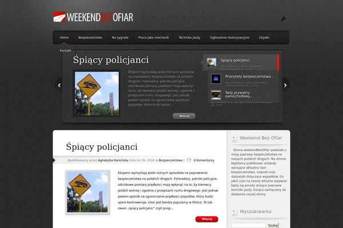Screen dimensions: 343x228
Task: Select Śpiący policjanci title in slider list
Action: [x=235, y=60]
